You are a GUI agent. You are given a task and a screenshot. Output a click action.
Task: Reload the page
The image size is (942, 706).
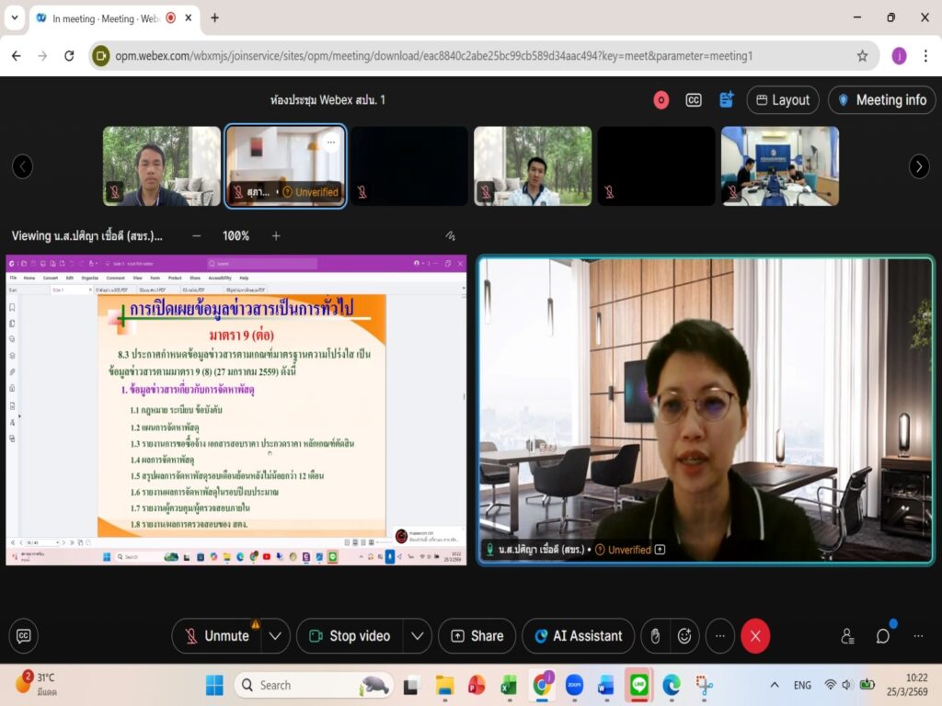tap(69, 56)
